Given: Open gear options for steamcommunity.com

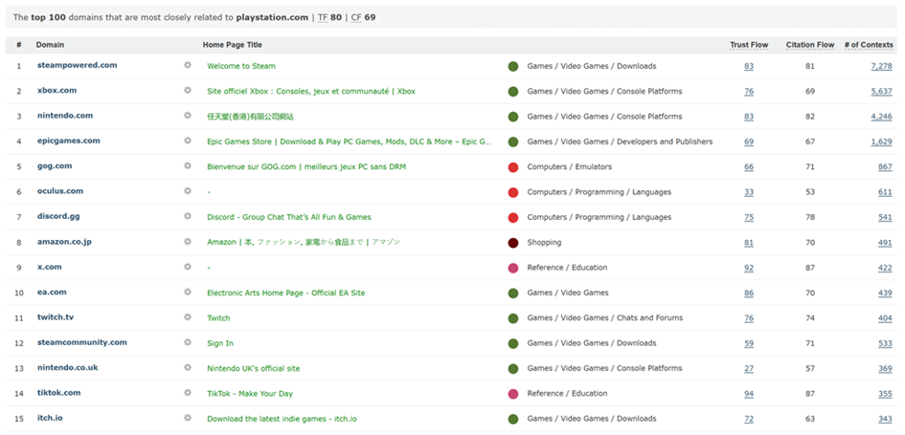Looking at the screenshot, I should click(x=188, y=342).
